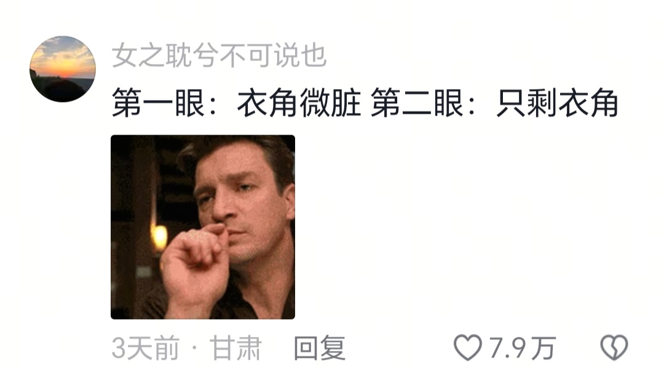Image resolution: width=664 pixels, height=369 pixels.
Task: Select the phrase 衣角微脏 in the comment
Action: click(x=299, y=103)
